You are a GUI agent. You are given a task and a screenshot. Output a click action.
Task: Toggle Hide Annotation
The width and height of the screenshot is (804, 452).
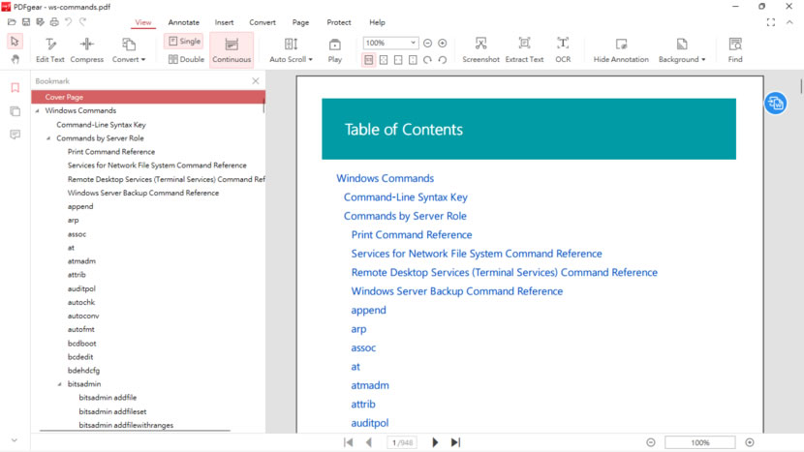pos(621,50)
